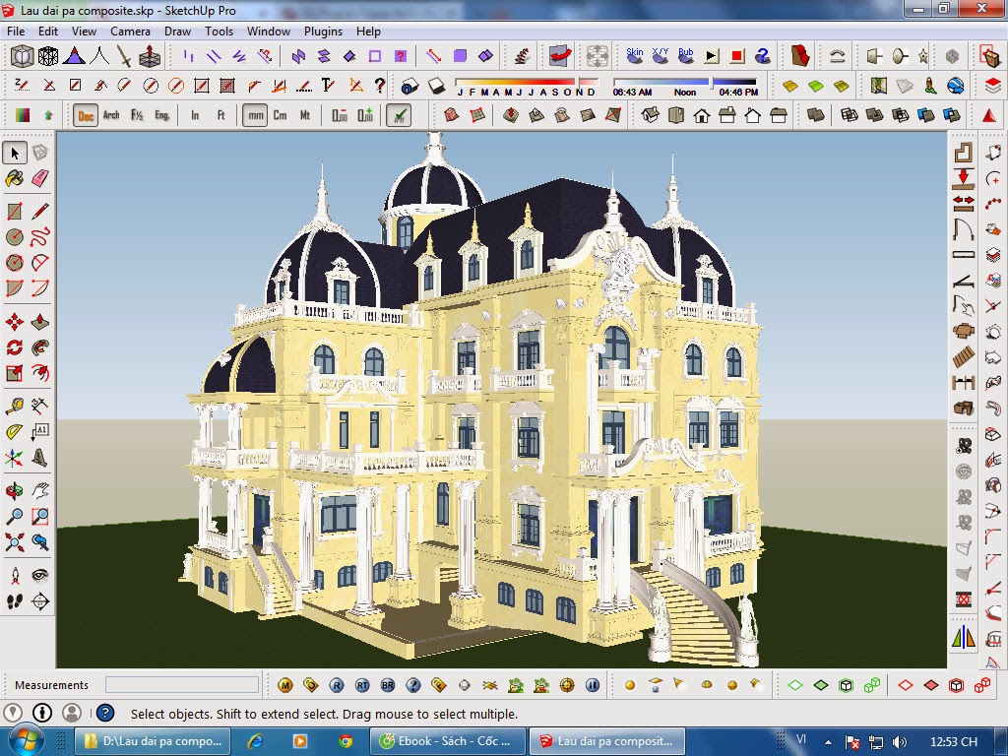Viewport: 1008px width, 756px height.
Task: Open the Plugins menu
Action: [x=323, y=31]
